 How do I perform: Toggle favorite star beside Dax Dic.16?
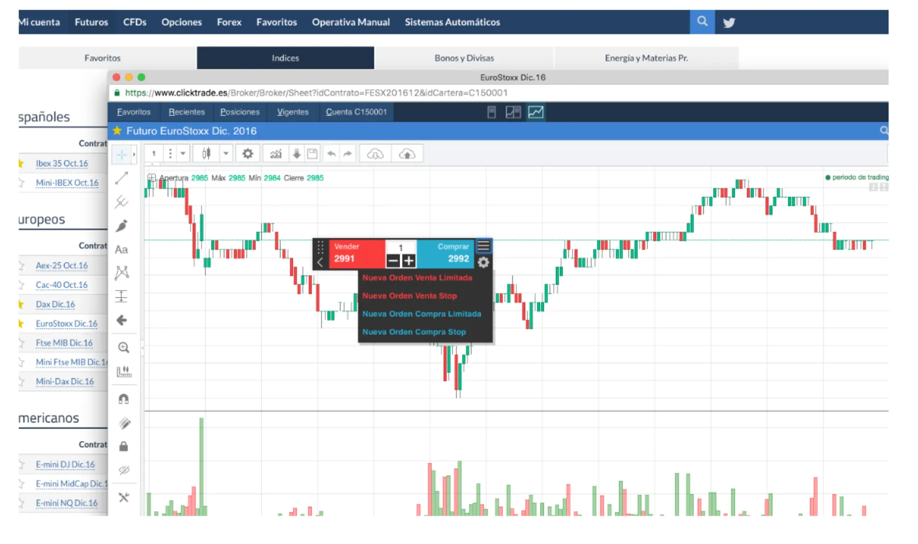[x=21, y=304]
